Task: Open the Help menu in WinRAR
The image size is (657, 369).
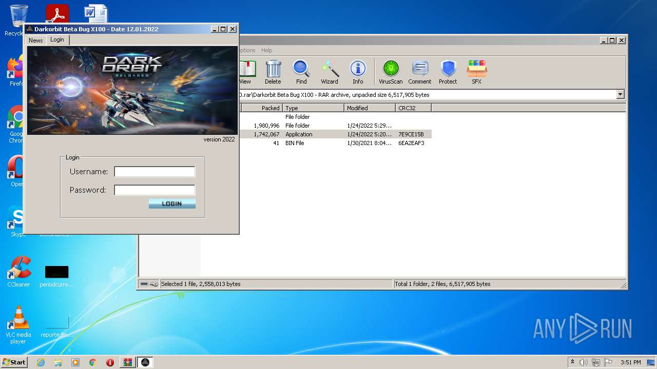Action: (x=266, y=50)
